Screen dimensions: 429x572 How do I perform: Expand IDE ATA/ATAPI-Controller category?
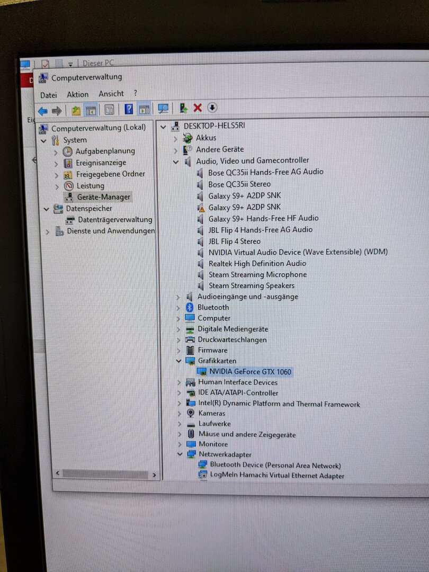pos(179,393)
